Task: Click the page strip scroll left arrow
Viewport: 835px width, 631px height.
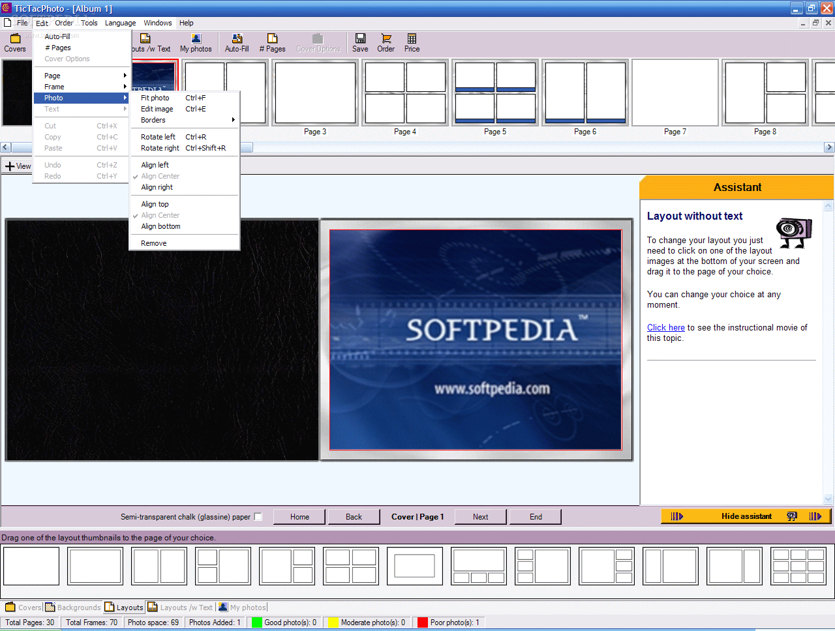Action: (5, 147)
